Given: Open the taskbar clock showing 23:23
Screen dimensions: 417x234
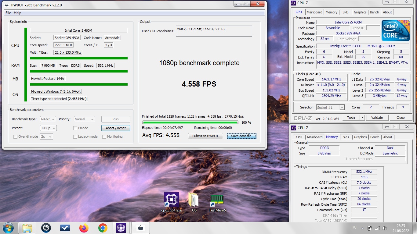Looking at the screenshot, I should [x=401, y=228].
